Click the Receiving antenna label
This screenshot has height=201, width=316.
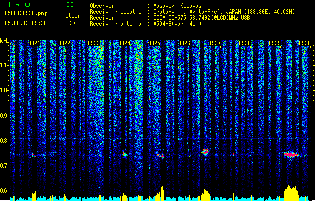pyautogui.click(x=116, y=24)
